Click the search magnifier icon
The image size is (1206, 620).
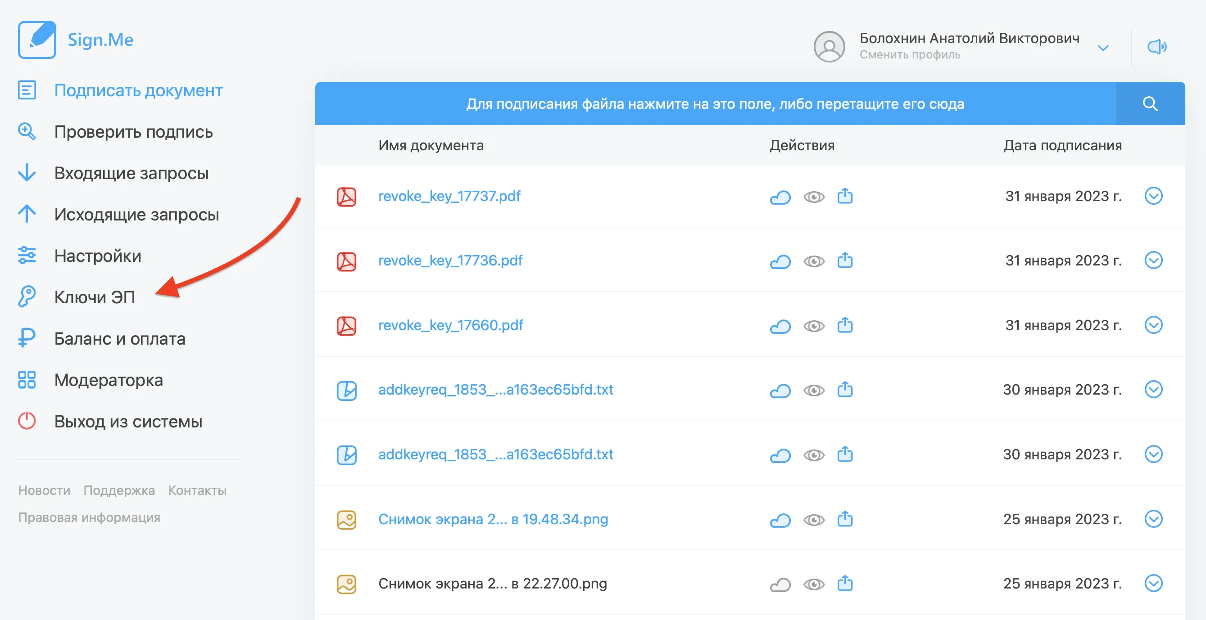tap(1150, 103)
